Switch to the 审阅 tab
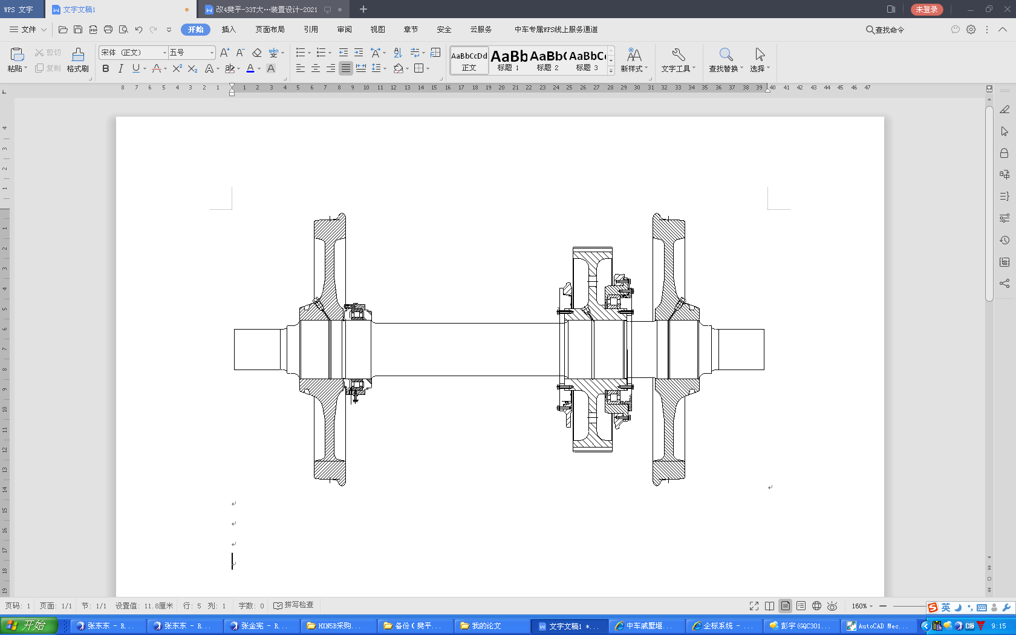 [x=345, y=29]
